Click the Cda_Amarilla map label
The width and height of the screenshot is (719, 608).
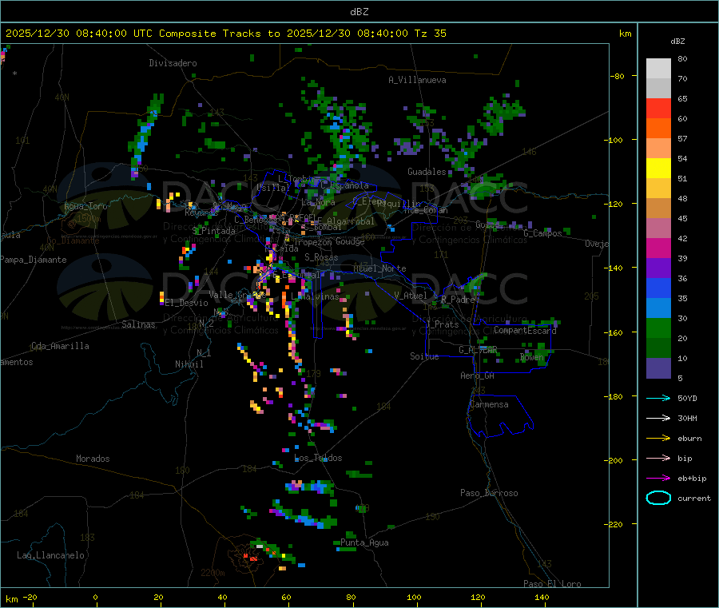[x=60, y=346]
